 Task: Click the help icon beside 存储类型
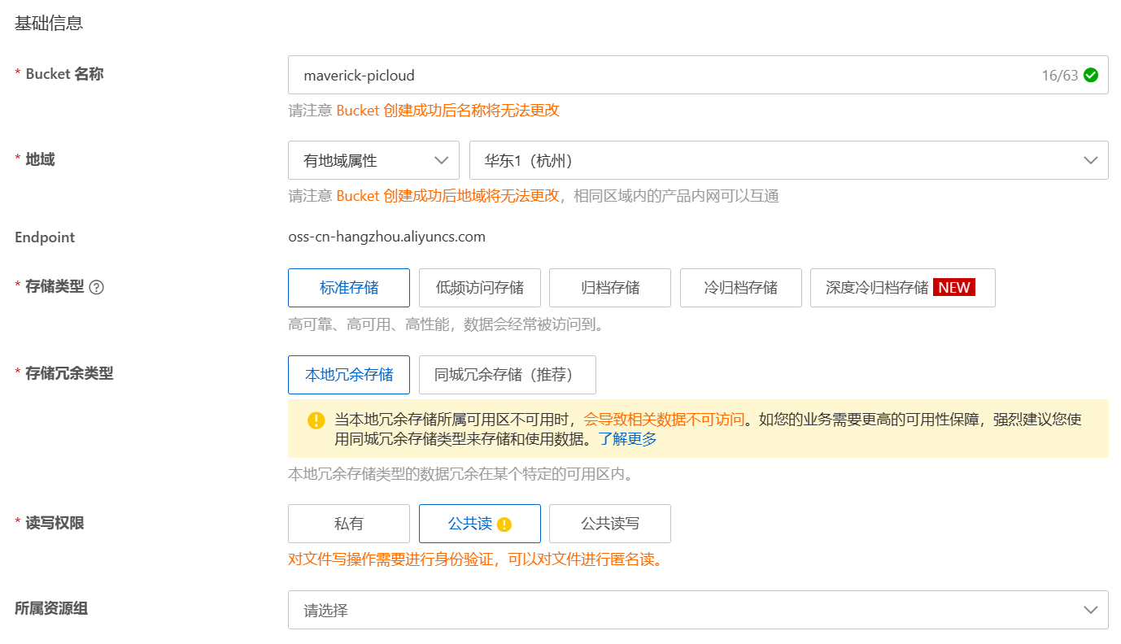(x=96, y=287)
